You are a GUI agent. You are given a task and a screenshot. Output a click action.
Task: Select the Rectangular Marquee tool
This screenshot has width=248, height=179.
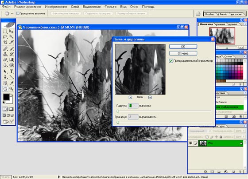click(5, 32)
